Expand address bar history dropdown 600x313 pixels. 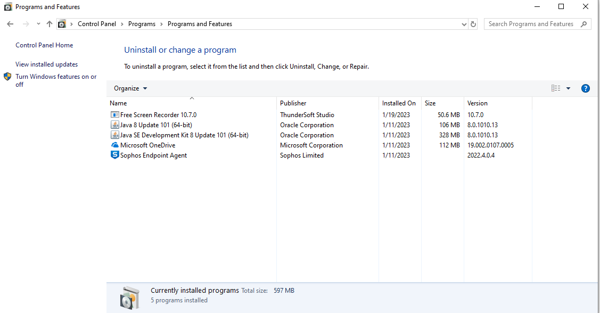464,24
